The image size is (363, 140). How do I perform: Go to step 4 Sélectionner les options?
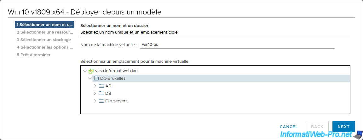pos(44,47)
